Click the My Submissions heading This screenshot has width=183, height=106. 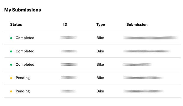coord(22,10)
